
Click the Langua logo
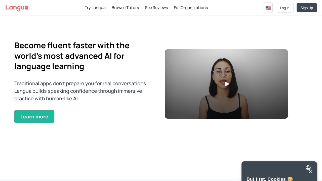pos(17,8)
